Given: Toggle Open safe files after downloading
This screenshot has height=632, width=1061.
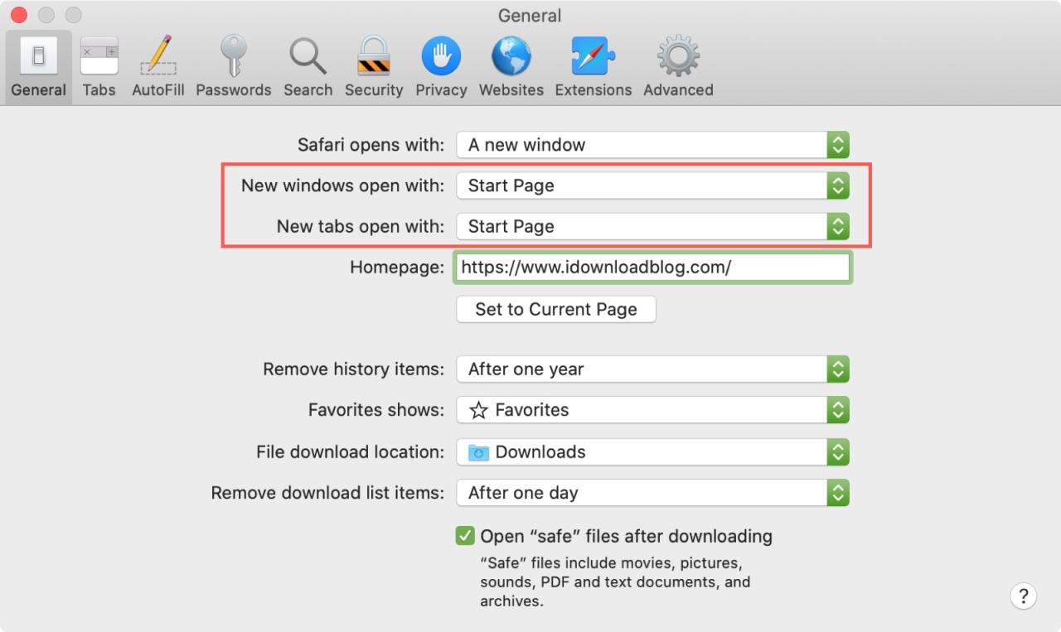Looking at the screenshot, I should [465, 536].
